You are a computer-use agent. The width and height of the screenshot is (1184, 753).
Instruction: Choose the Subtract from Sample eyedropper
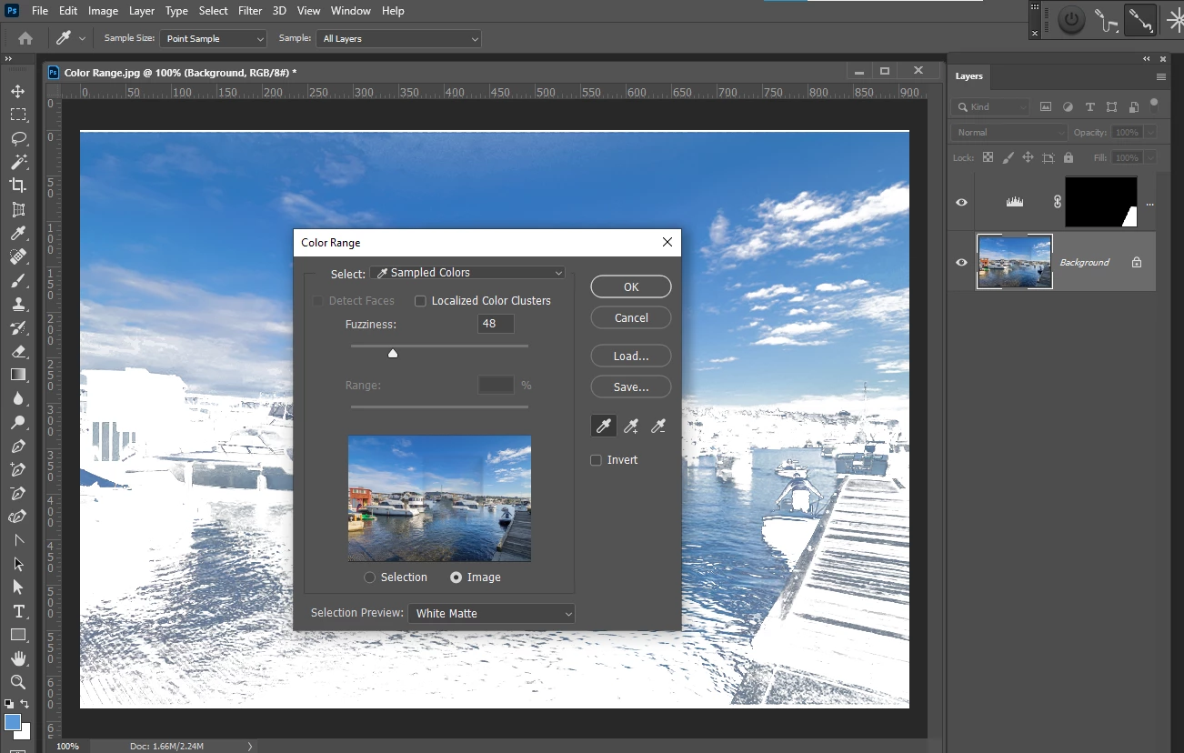coord(658,426)
